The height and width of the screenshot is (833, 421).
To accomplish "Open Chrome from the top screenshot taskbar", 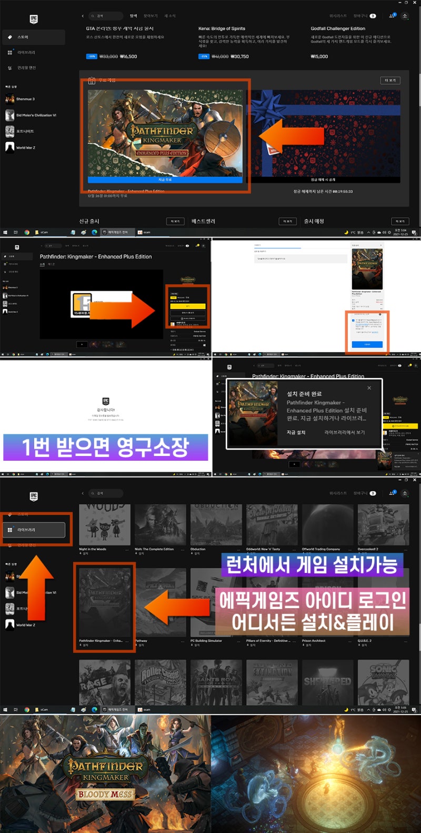I will click(x=27, y=232).
